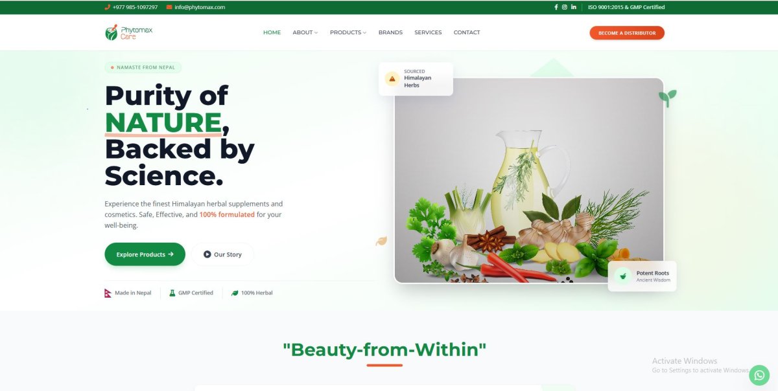Click the phone icon beside +977 number
This screenshot has height=391, width=778.
(108, 7)
